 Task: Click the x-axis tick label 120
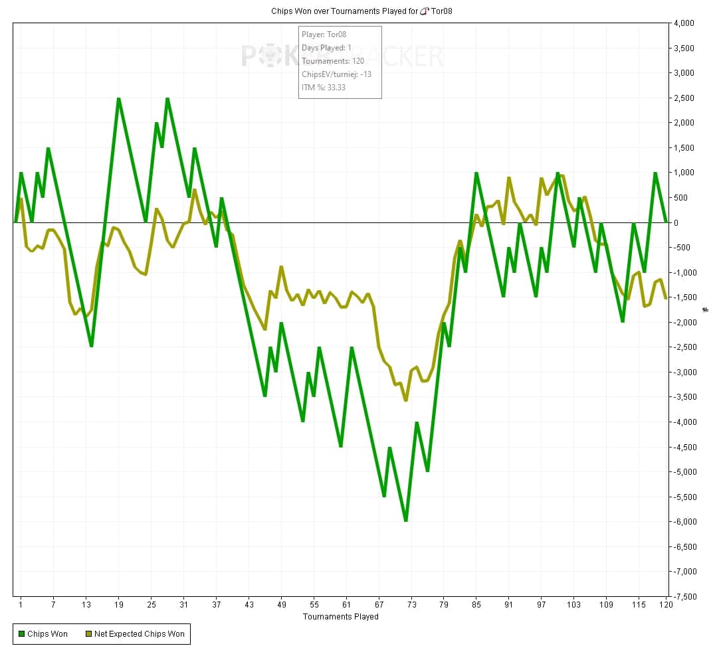pyautogui.click(x=666, y=605)
